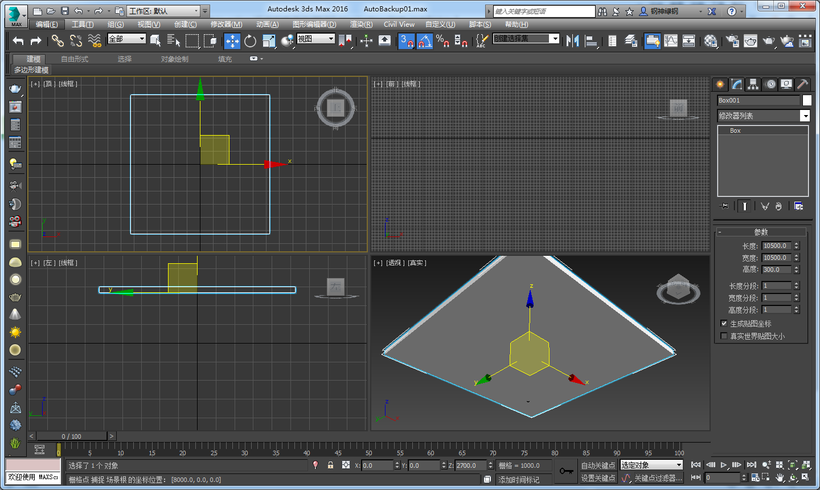Click the 长度 value field
Screen dimensions: 820x490
point(776,246)
